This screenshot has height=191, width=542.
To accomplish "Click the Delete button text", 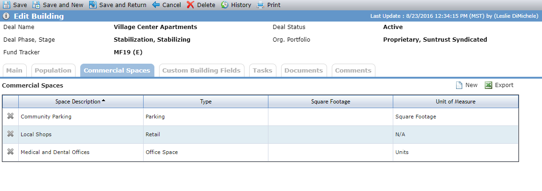I will click(206, 5).
